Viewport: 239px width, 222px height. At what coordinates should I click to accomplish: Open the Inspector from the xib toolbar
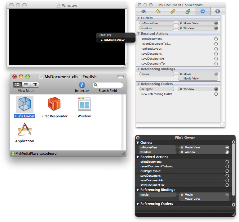pyautogui.click(x=82, y=85)
